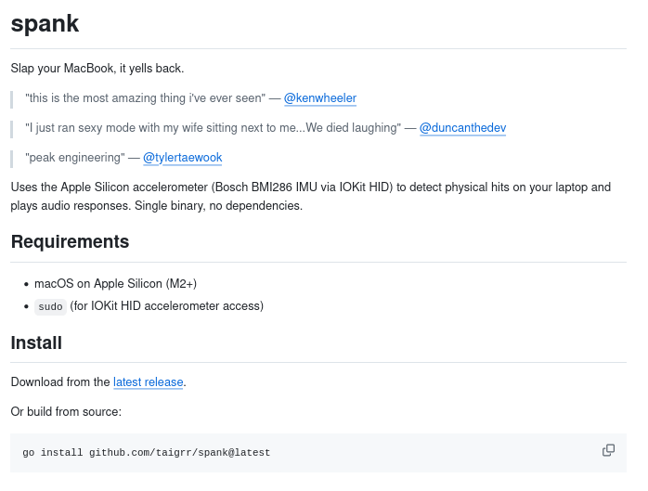This screenshot has height=491, width=648.
Task: Click the 'sexy mode with my wife' quote
Action: [214, 127]
